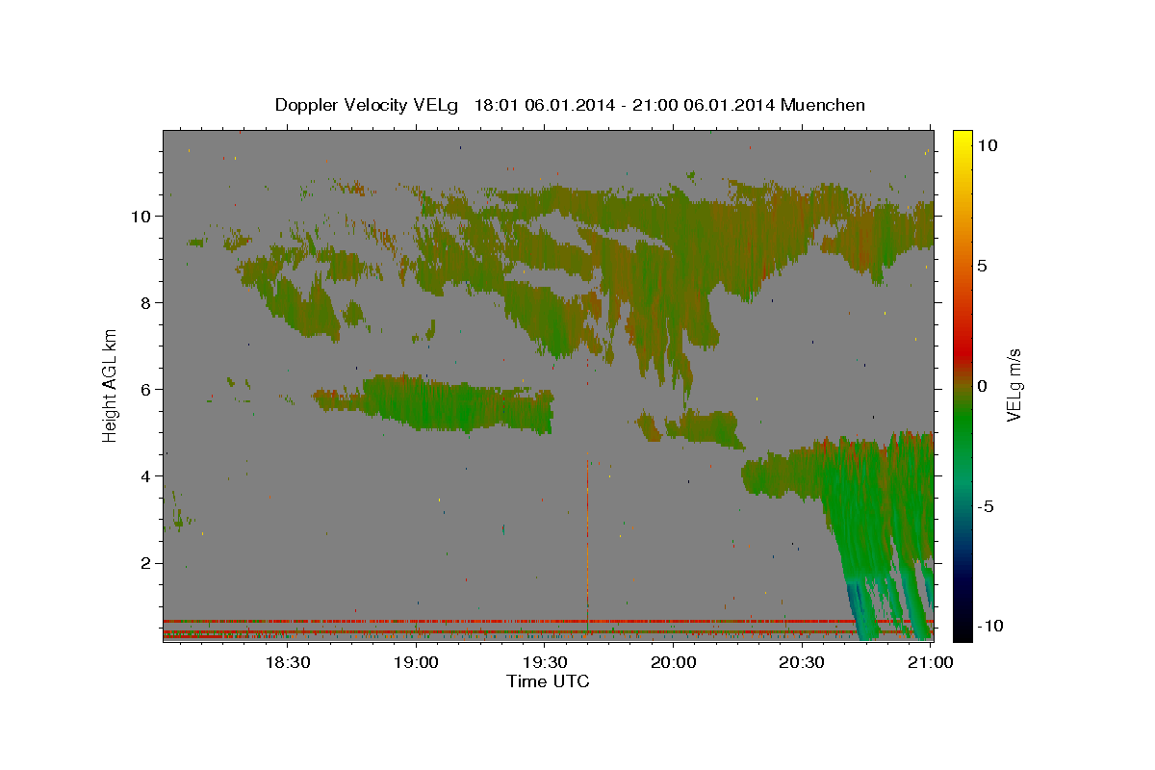This screenshot has width=1155, height=770.
Task: Click the 'Time UTC' axis label
Action: point(548,681)
